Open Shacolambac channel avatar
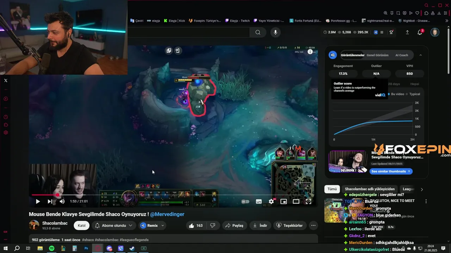Image resolution: width=451 pixels, height=253 pixels. coord(34,225)
